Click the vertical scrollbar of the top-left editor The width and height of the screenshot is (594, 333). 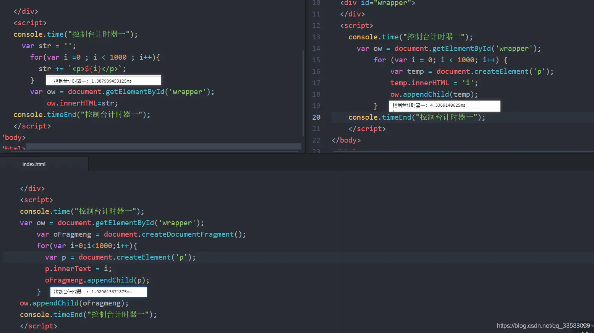tap(303, 93)
